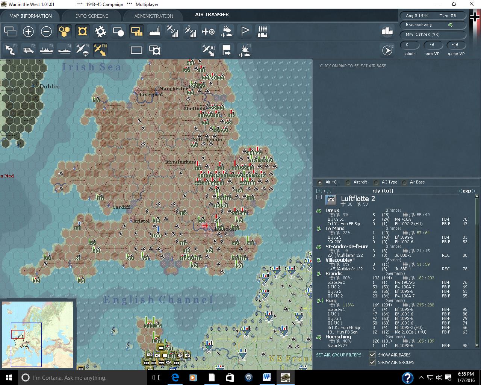Click the white flag icon

(245, 32)
